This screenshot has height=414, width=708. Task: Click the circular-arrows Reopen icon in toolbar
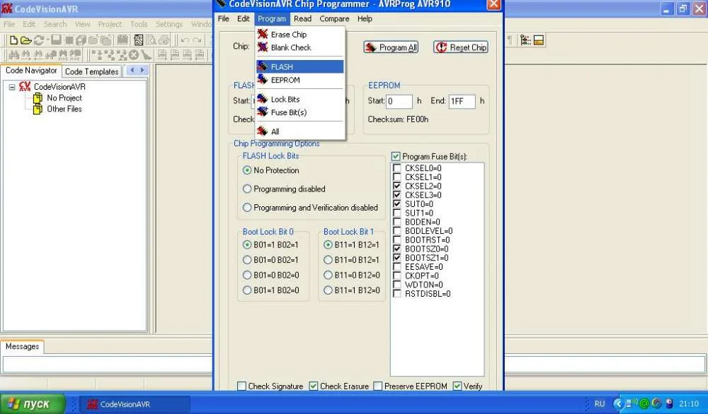39,40
